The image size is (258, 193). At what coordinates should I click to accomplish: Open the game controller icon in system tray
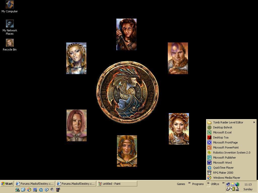[x=237, y=189]
